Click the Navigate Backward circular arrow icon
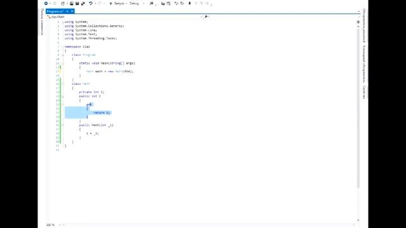This screenshot has height=228, width=406. pos(46,3)
